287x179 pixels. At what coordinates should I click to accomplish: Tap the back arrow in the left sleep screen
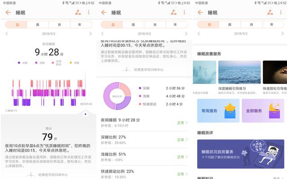point(8,13)
